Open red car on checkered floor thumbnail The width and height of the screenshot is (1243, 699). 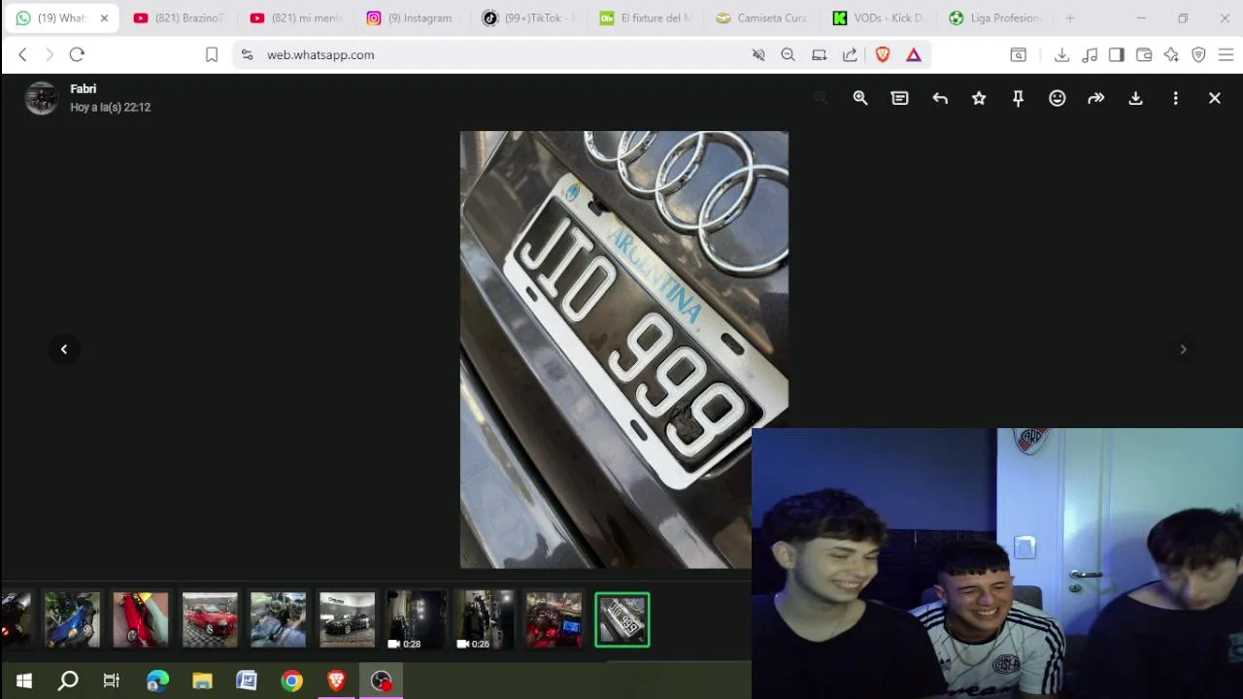210,619
